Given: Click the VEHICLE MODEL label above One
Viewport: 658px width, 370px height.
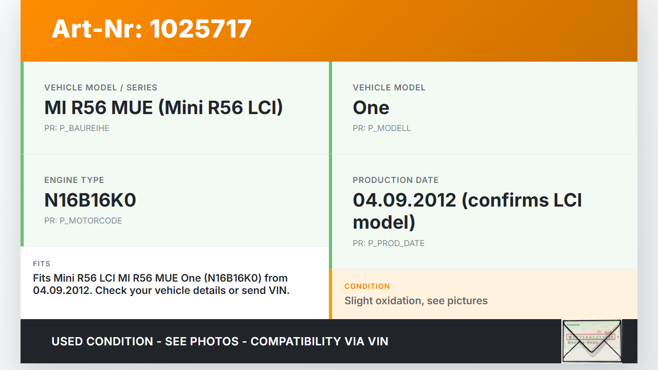Looking at the screenshot, I should 389,88.
